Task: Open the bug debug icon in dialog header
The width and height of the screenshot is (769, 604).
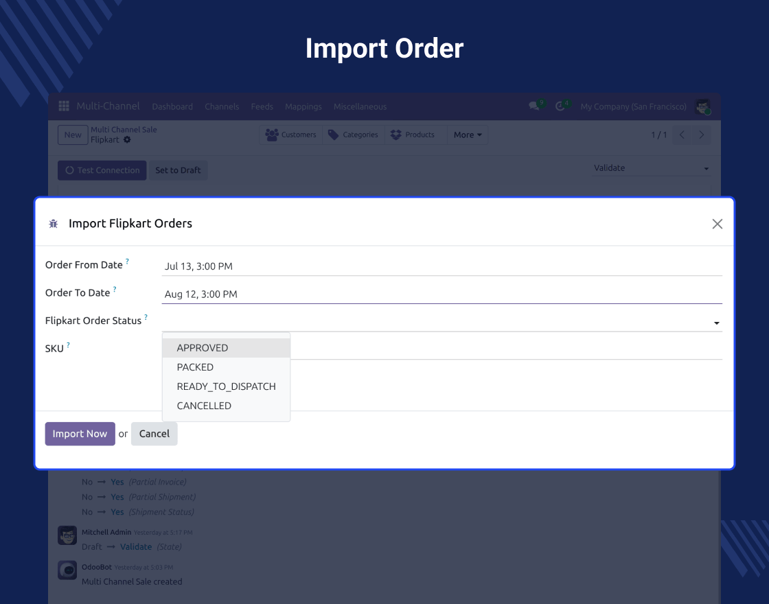Action: click(x=54, y=224)
